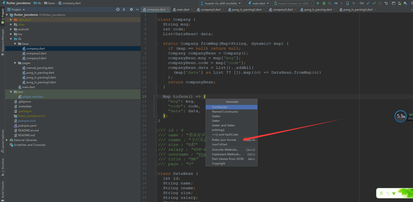This screenshot has width=413, height=202.
Task: Select widget_test.dart in project tree
Action: pyautogui.click(x=33, y=97)
